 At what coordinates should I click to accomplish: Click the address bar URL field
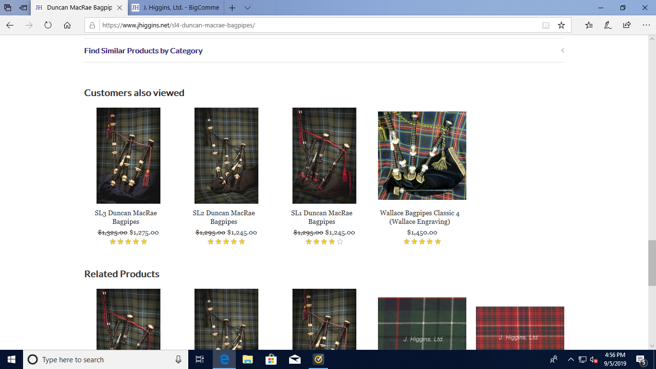click(317, 25)
